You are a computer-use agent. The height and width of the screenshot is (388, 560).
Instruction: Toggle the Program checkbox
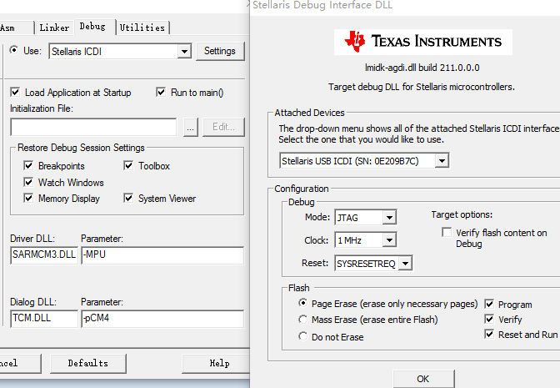coord(489,304)
